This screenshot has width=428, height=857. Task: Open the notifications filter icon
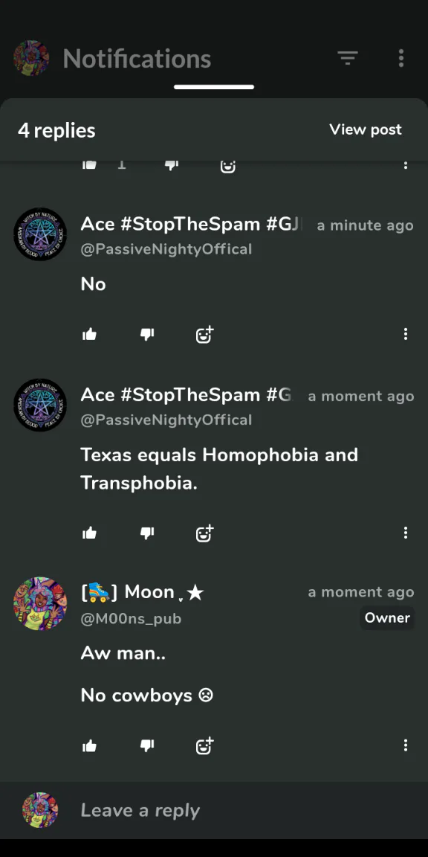click(x=347, y=57)
